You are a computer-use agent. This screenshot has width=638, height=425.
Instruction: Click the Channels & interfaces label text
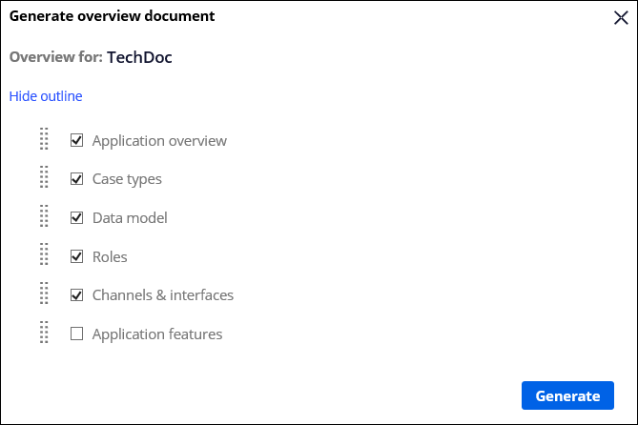point(162,295)
